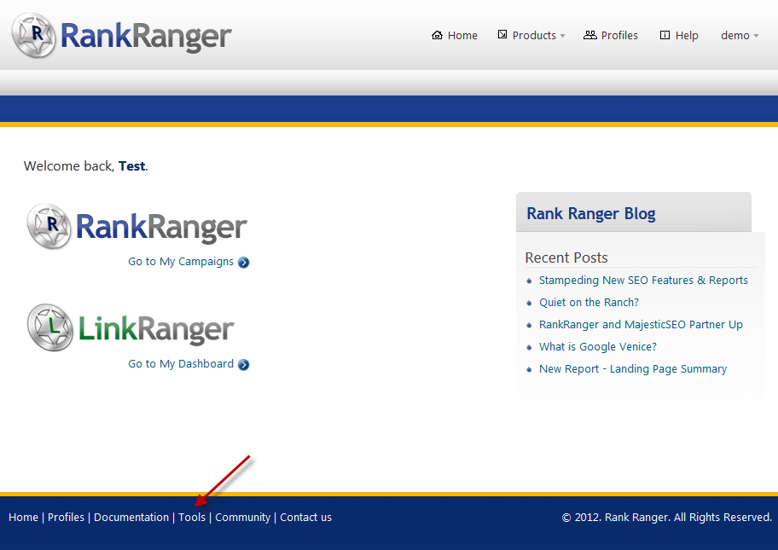Visit the footer Community link
Viewport: 778px width, 550px height.
coord(242,518)
